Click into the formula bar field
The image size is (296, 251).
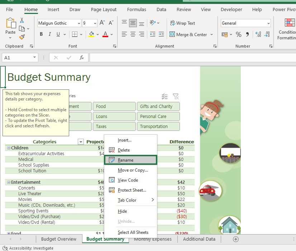click(x=192, y=58)
